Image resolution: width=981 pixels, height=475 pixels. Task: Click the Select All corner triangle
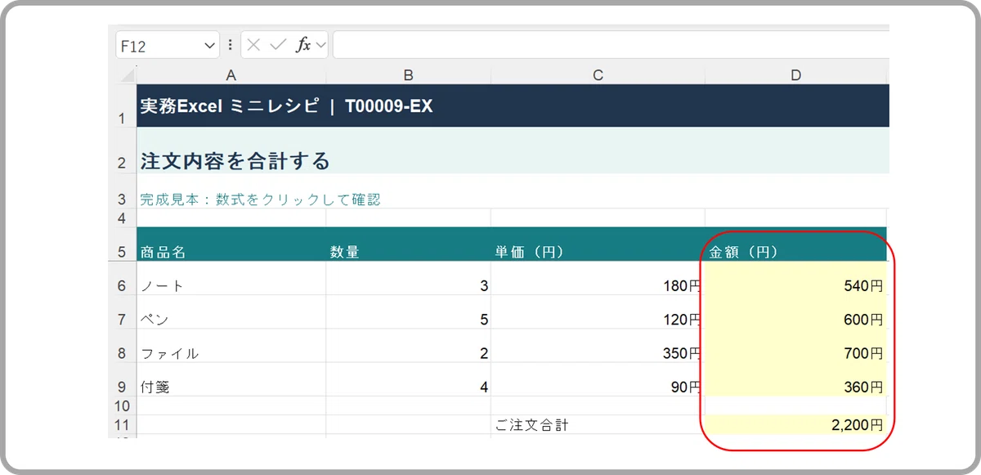pyautogui.click(x=128, y=75)
